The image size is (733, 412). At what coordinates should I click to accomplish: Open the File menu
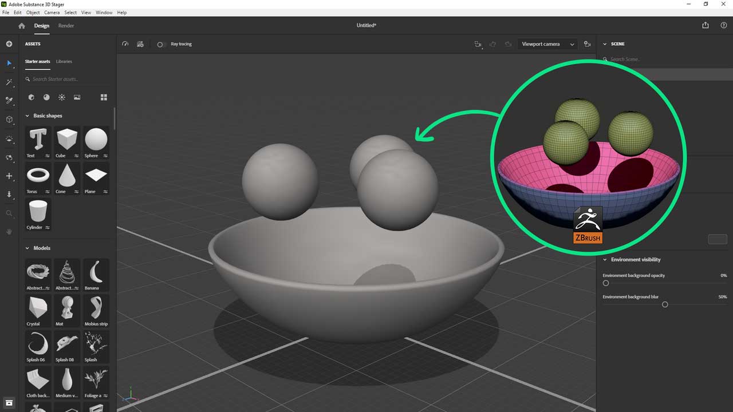click(6, 13)
